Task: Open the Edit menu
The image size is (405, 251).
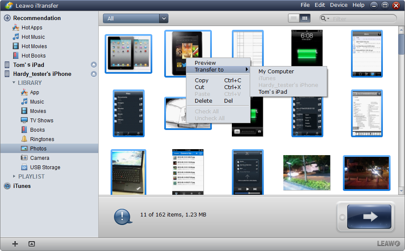Action: [320, 5]
